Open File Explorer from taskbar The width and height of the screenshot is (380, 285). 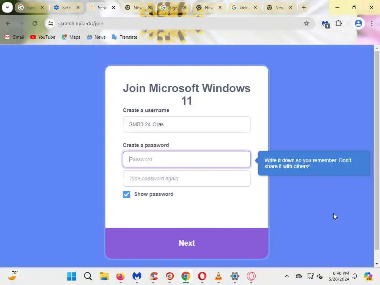point(104,276)
